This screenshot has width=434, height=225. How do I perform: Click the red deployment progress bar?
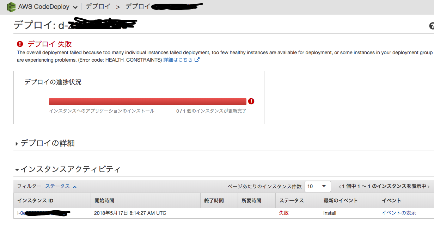pyautogui.click(x=147, y=101)
